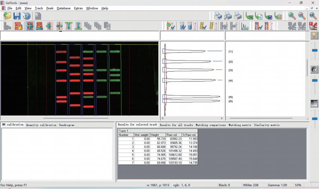Click the yellow ruler icon with red curve
The width and height of the screenshot is (319, 189).
213,26
